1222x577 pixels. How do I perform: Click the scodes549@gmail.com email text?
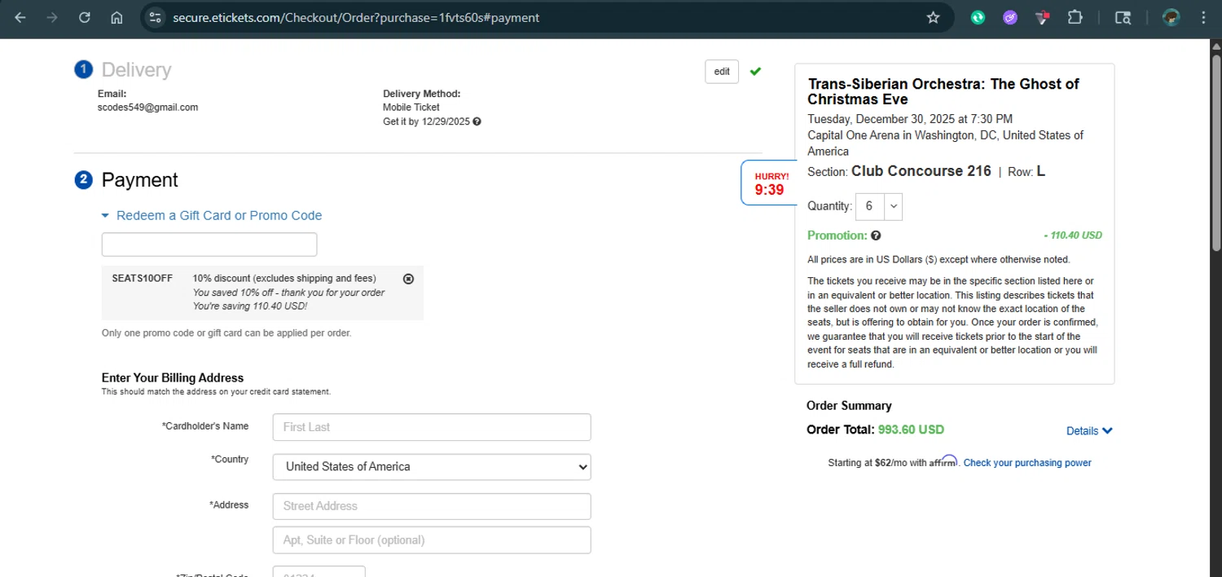coord(147,108)
